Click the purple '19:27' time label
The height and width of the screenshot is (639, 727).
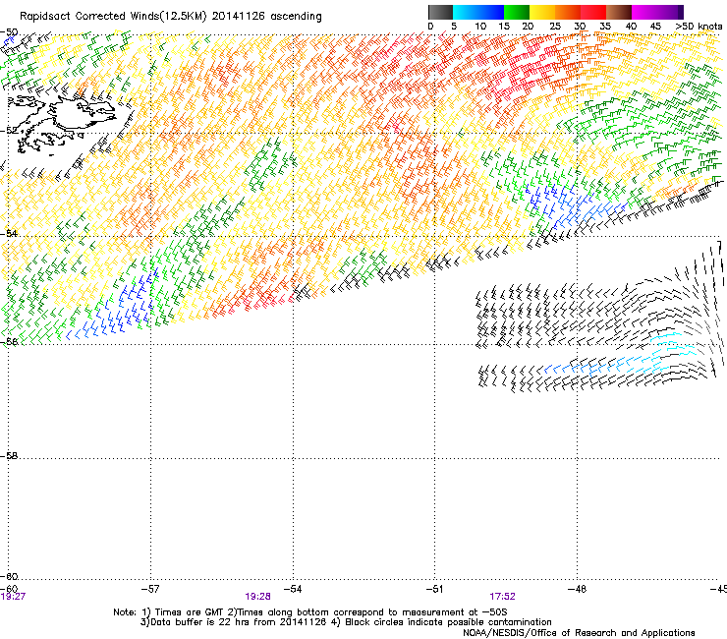(13, 597)
